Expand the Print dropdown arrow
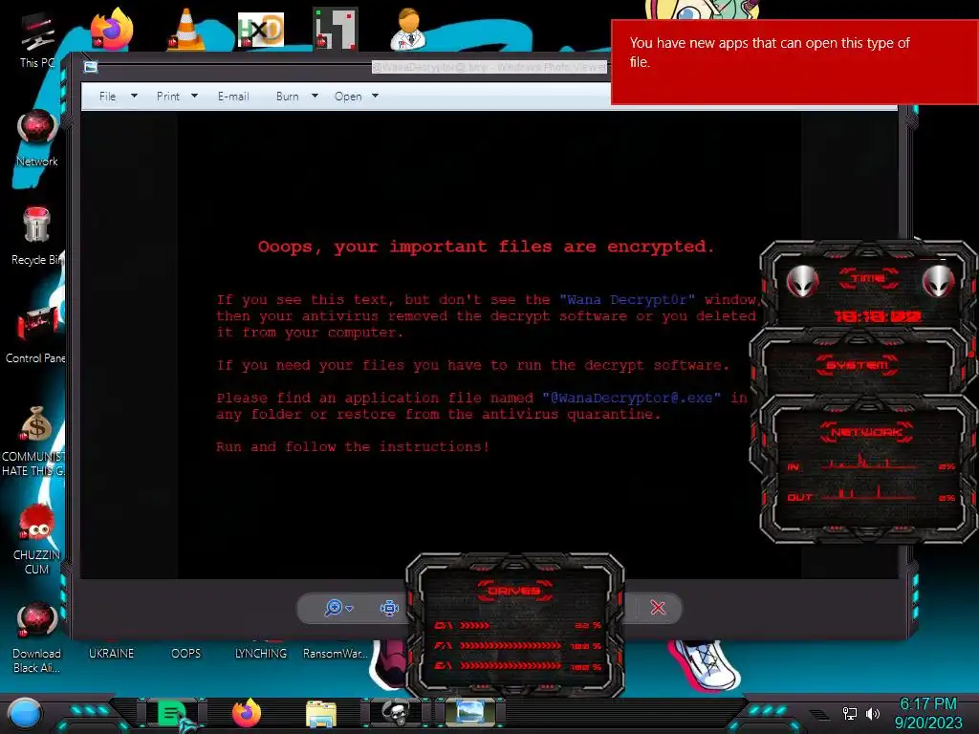This screenshot has width=979, height=734. click(x=194, y=97)
